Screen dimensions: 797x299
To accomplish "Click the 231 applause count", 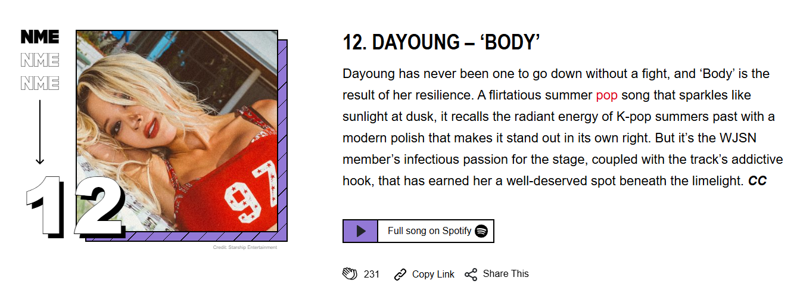I will point(372,274).
